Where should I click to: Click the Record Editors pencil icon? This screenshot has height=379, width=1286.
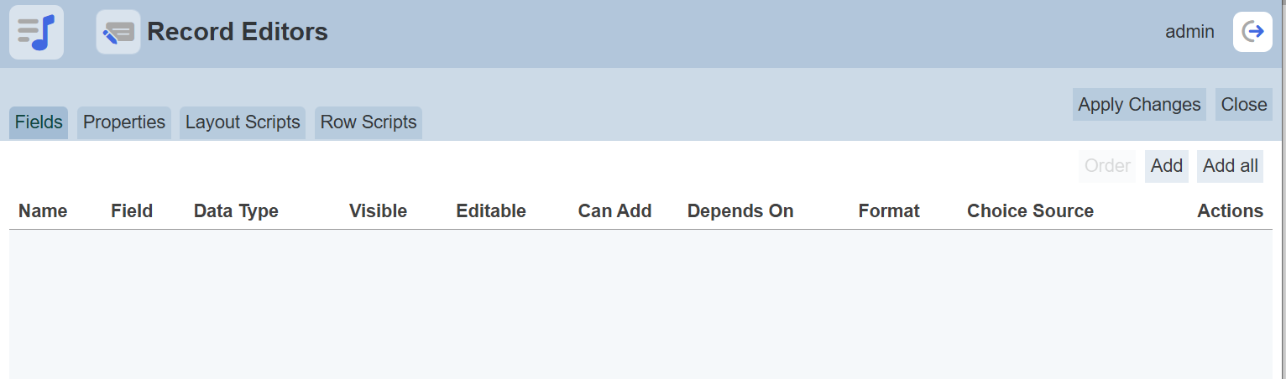[118, 33]
